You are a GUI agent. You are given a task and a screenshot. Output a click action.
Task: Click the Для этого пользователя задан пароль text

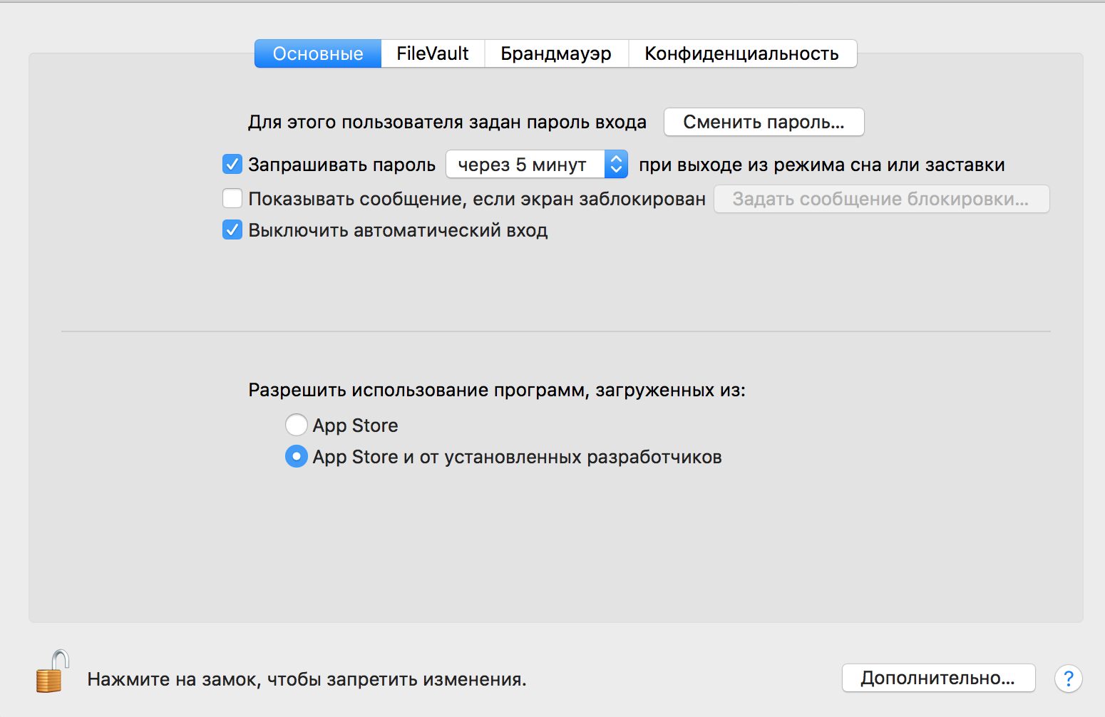click(x=447, y=123)
